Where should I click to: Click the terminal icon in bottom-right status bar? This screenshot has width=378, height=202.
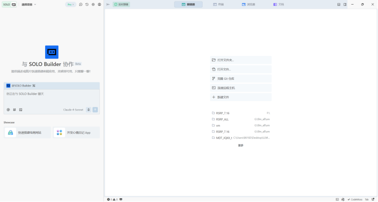337,200
